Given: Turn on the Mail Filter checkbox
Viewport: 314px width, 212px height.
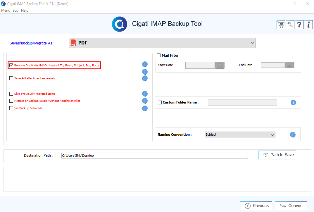Looking at the screenshot, I should pyautogui.click(x=158, y=56).
